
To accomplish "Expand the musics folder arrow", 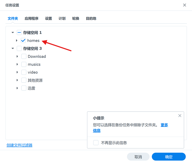I will 17,64.
